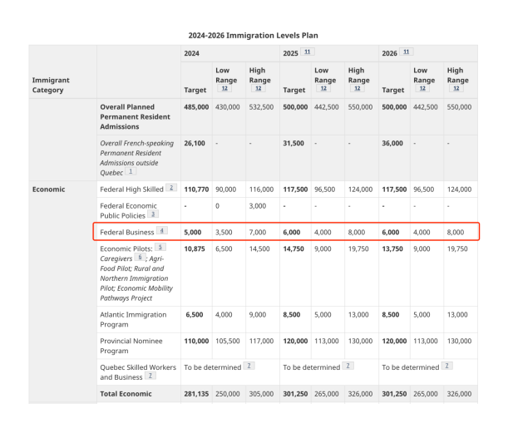The image size is (508, 428).
Task: Click the 5,000 Federal Business target
Action: coord(192,232)
